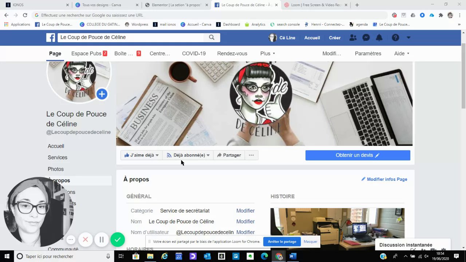Click Modifier next to Nom

tap(245, 222)
